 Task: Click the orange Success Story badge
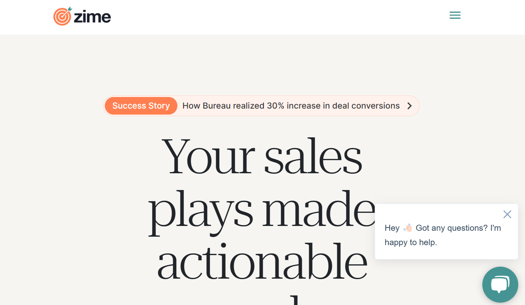click(141, 106)
